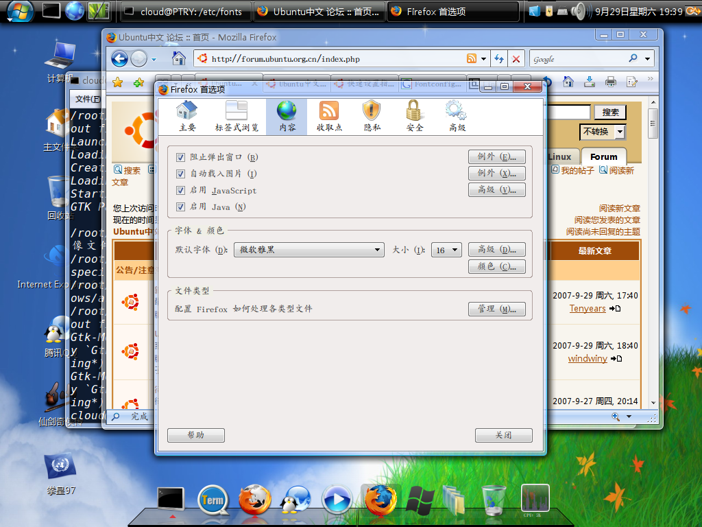
Task: Open the Tenyears user link on the forum
Action: [588, 308]
